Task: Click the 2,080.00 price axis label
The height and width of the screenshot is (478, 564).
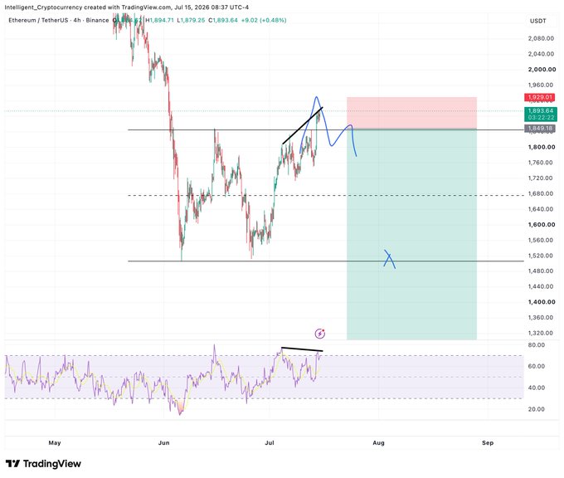Action: click(541, 38)
